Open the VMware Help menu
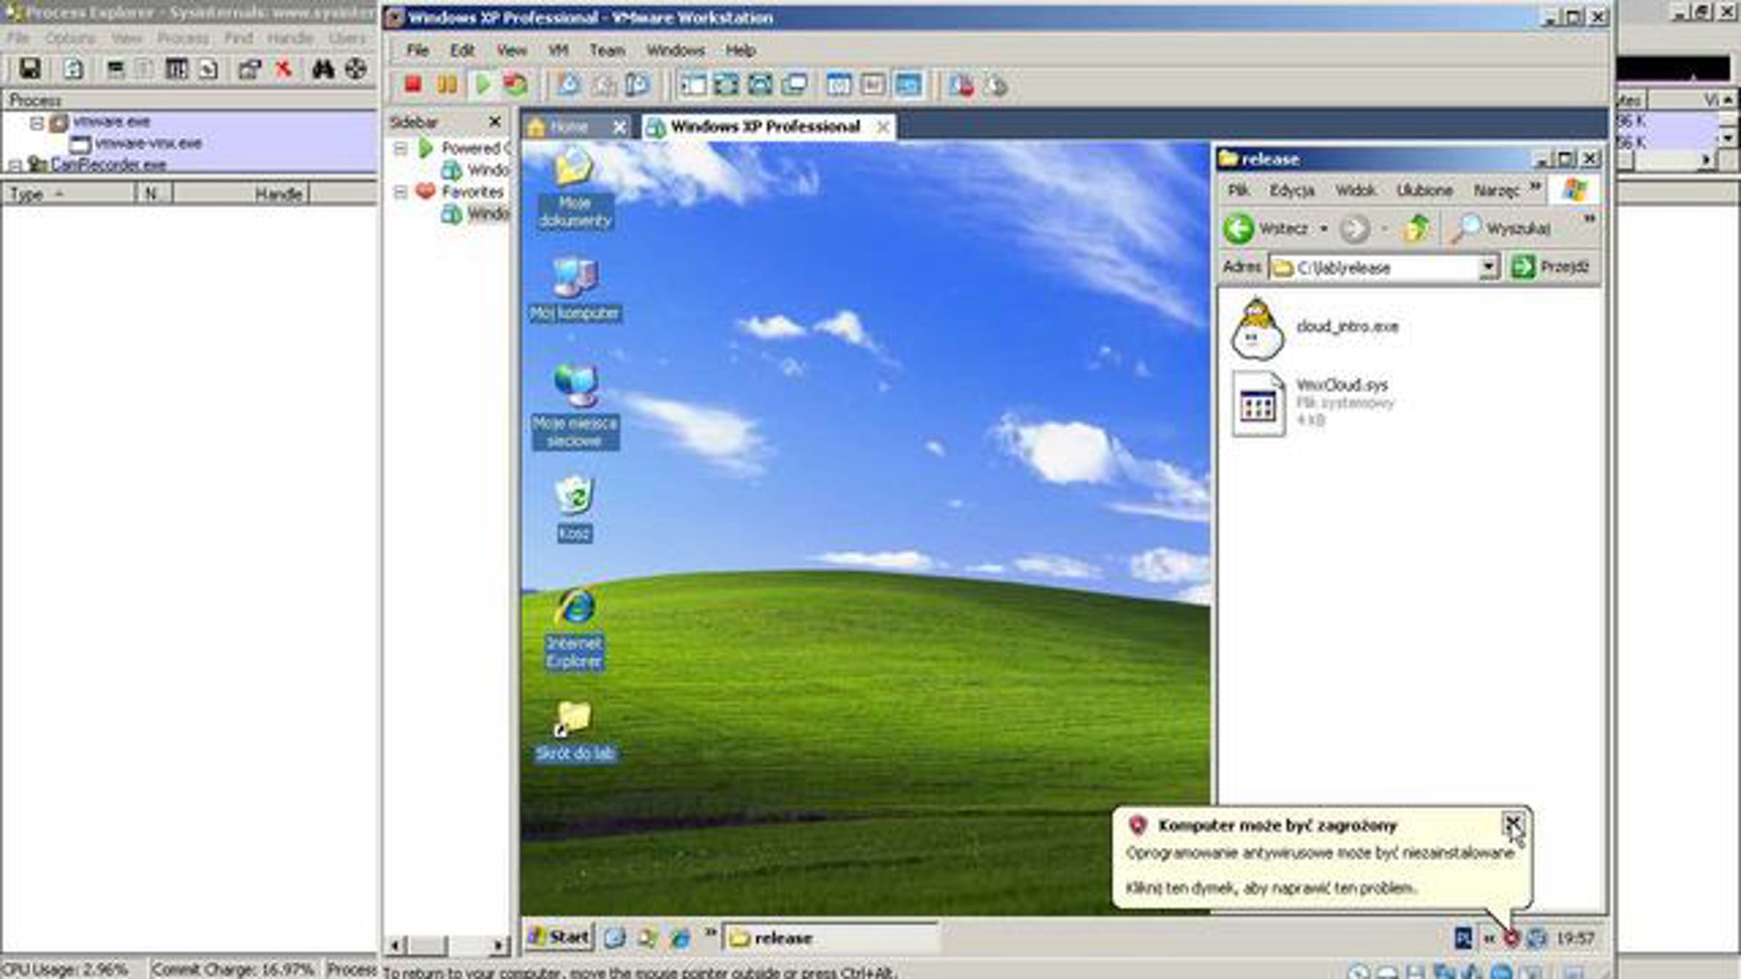 coord(741,50)
